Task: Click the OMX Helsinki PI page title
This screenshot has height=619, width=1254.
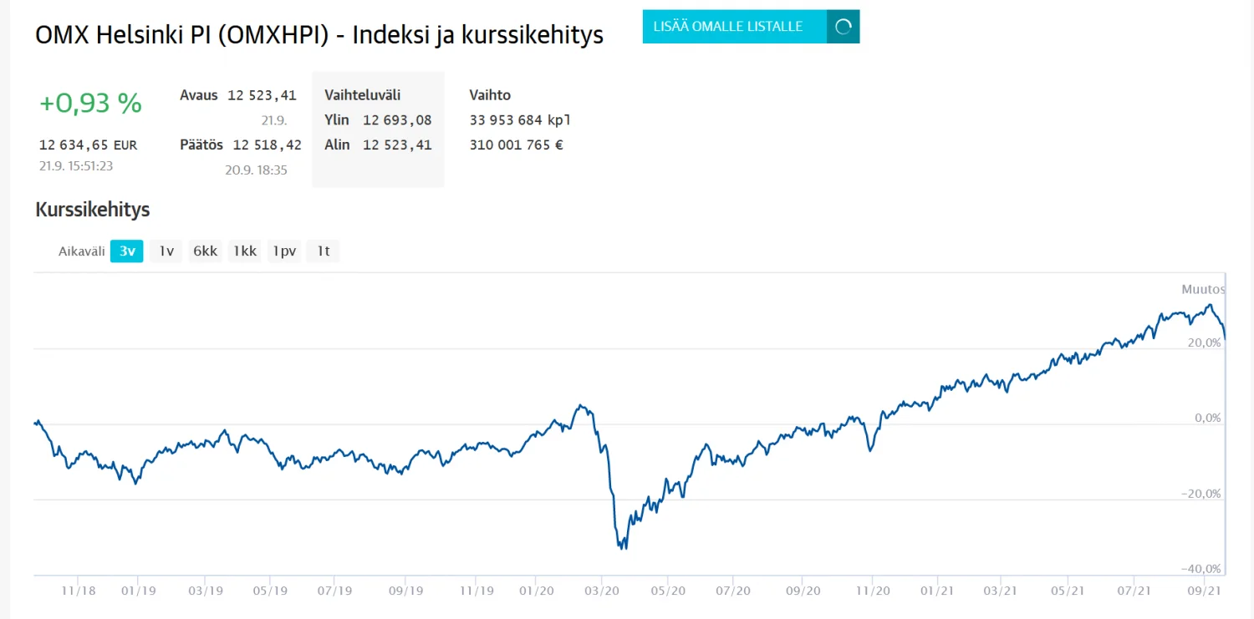Action: [x=319, y=35]
